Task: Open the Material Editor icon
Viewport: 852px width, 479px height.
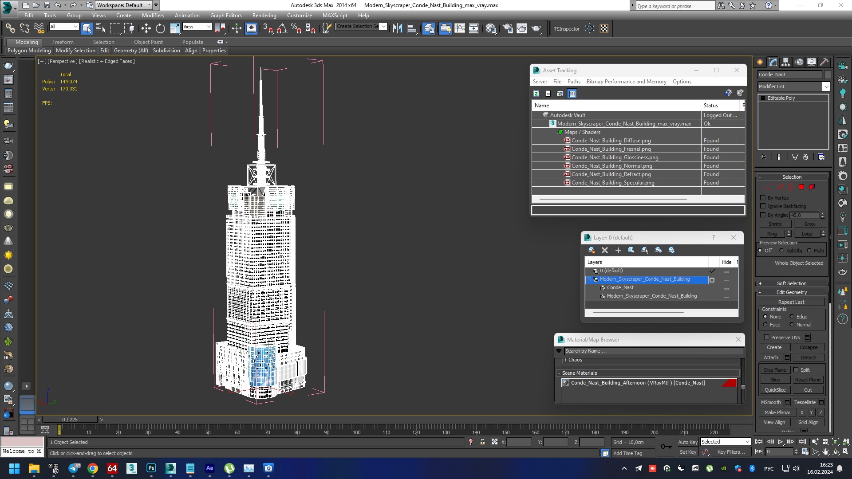Action: tap(491, 28)
